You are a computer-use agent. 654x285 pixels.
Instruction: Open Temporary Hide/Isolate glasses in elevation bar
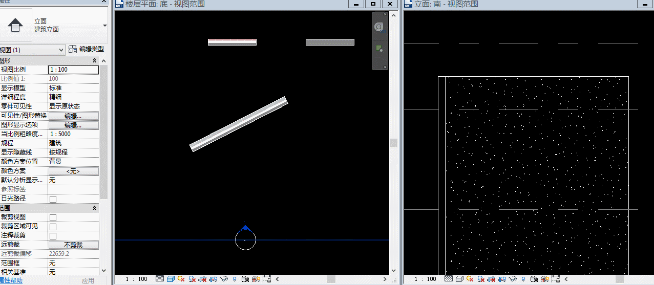(x=513, y=279)
